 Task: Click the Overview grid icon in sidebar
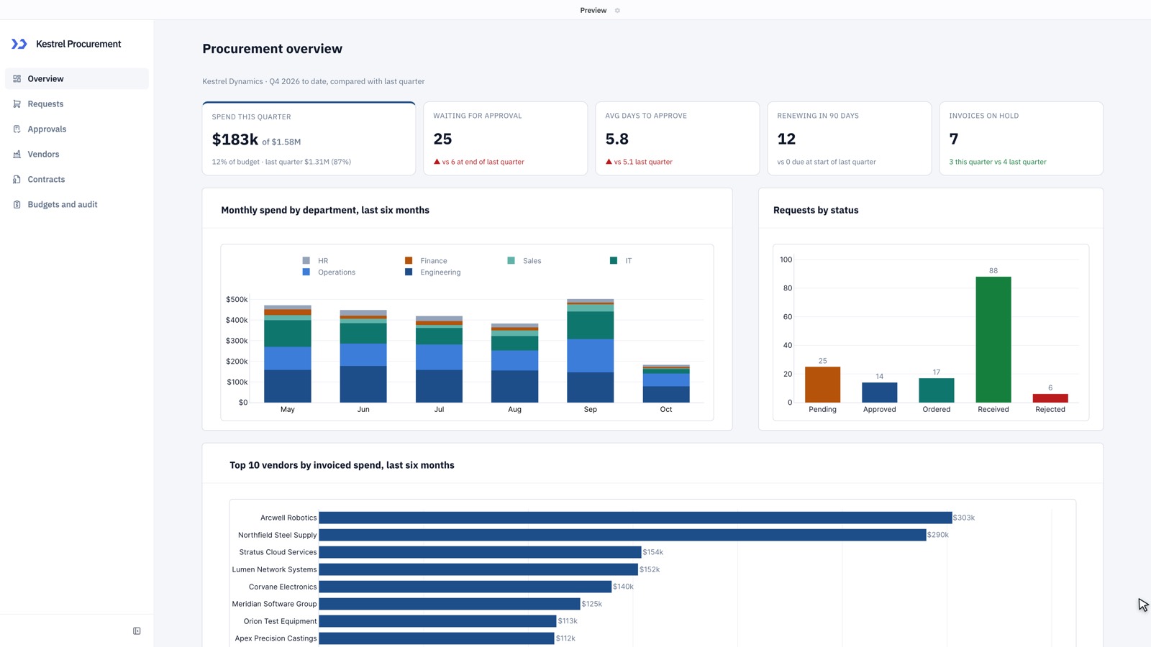17,79
